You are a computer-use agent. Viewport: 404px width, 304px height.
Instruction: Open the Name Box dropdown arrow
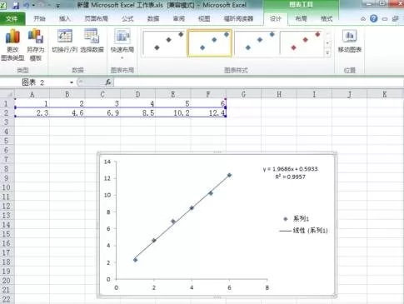72,82
